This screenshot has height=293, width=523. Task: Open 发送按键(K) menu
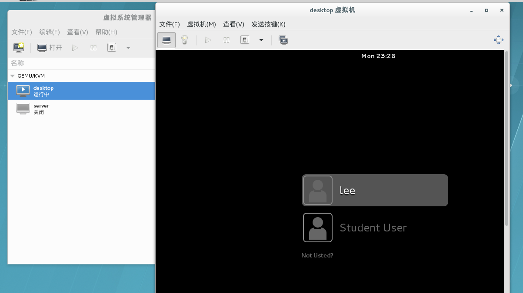pyautogui.click(x=268, y=24)
